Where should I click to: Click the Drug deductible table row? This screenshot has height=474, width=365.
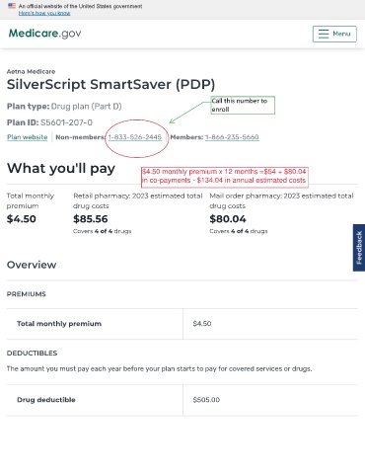(x=182, y=400)
